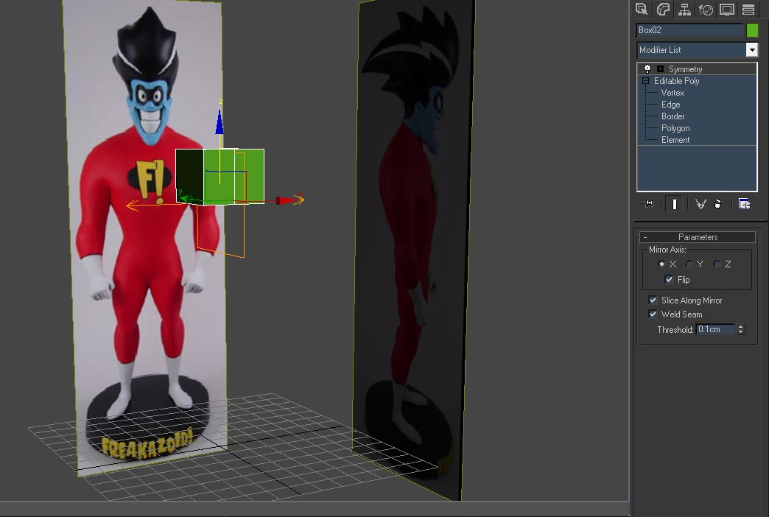Toggle the Weld Seam checkbox

(653, 314)
